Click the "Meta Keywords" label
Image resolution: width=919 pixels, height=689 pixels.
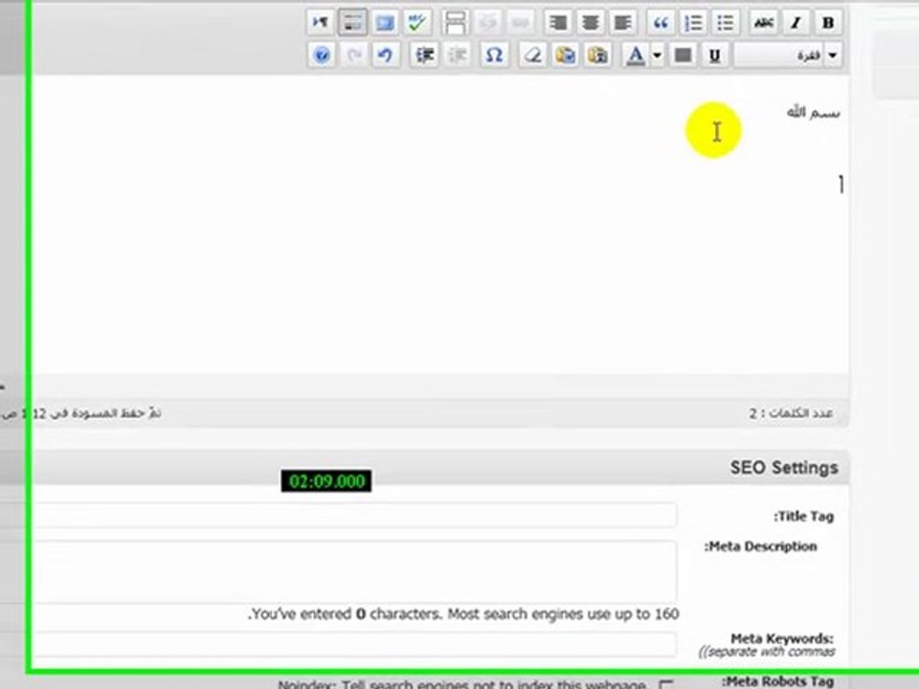(782, 638)
